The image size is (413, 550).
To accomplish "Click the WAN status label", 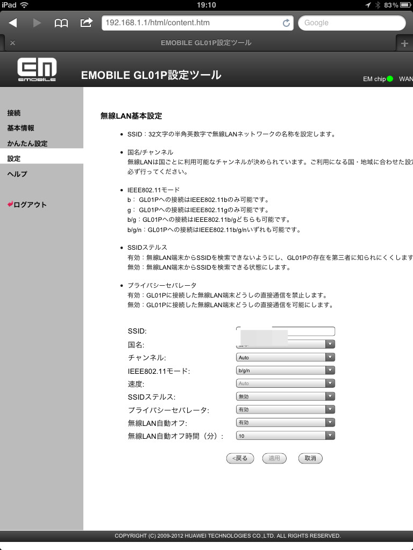I will 406,79.
